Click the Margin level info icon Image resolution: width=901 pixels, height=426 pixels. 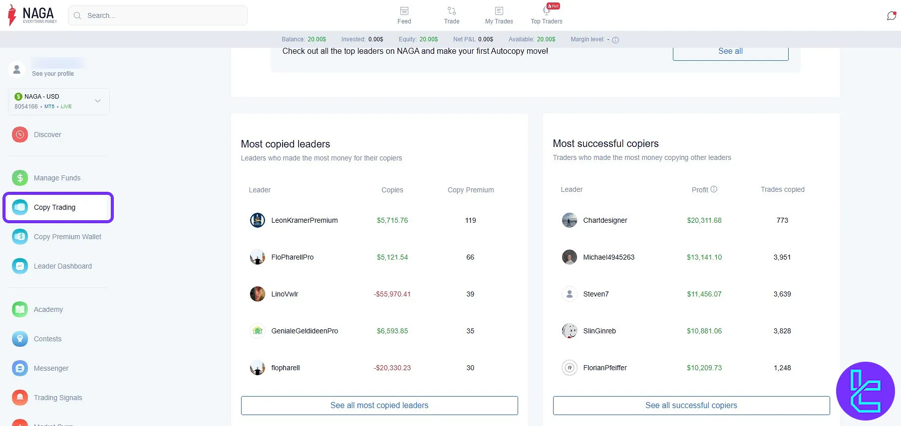pos(615,40)
